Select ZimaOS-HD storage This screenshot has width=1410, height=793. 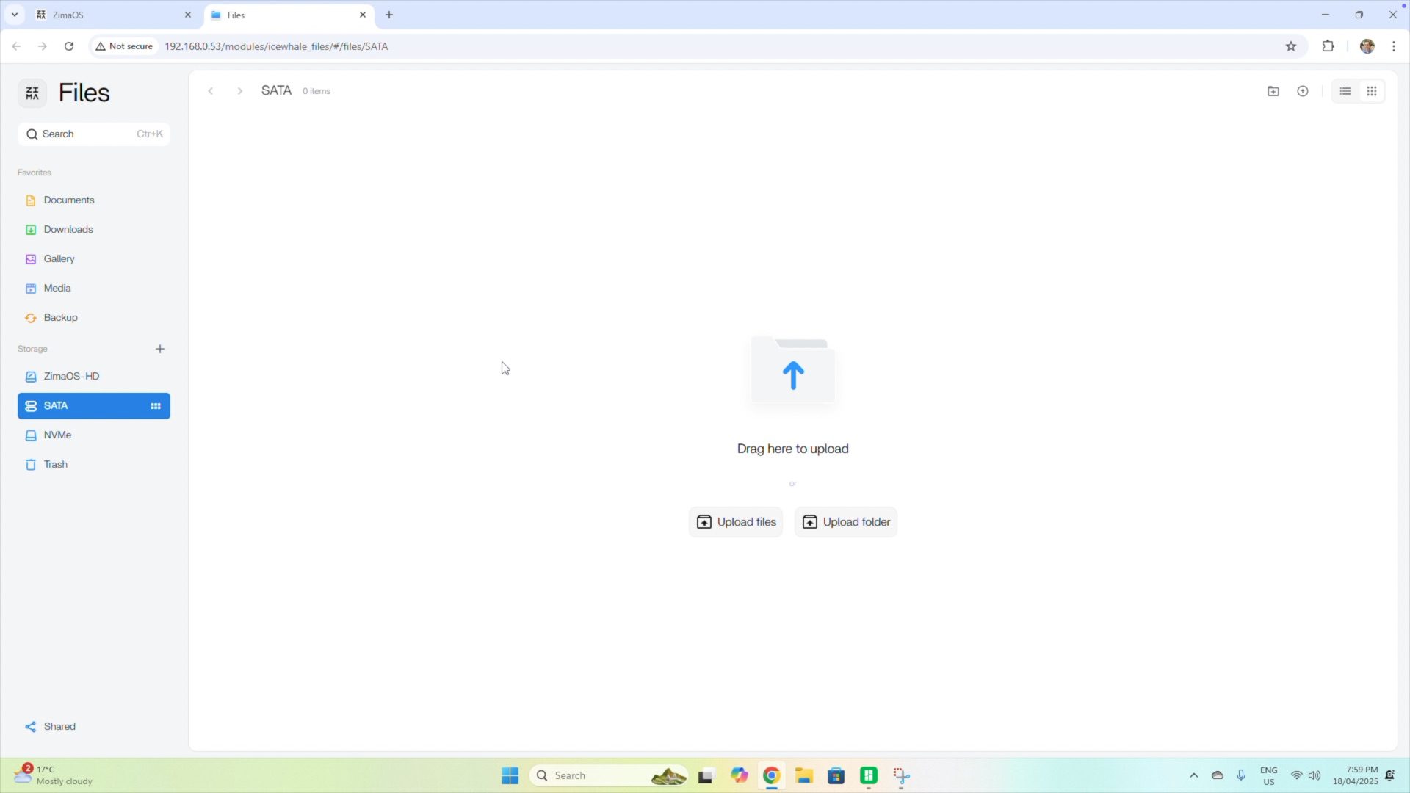pyautogui.click(x=71, y=377)
